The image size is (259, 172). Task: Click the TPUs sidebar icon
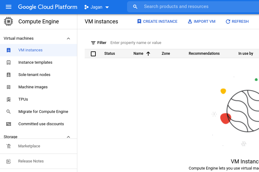tap(9, 99)
